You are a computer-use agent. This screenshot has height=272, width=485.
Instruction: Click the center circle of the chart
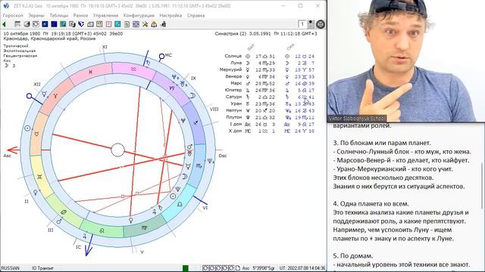coord(117,150)
